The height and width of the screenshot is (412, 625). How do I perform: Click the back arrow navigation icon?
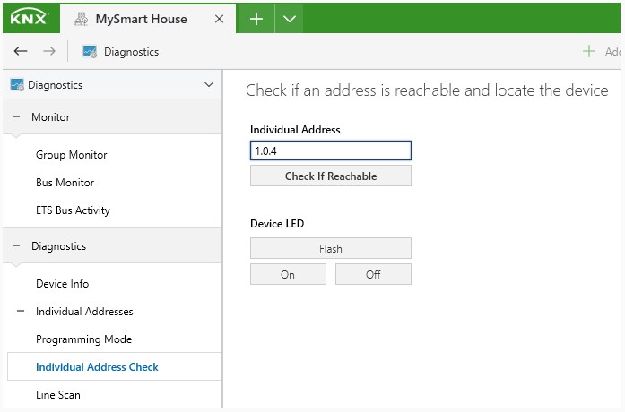(x=21, y=51)
